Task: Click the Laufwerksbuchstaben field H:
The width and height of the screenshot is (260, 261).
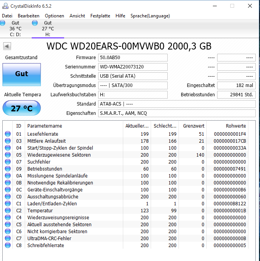Action: point(133,95)
